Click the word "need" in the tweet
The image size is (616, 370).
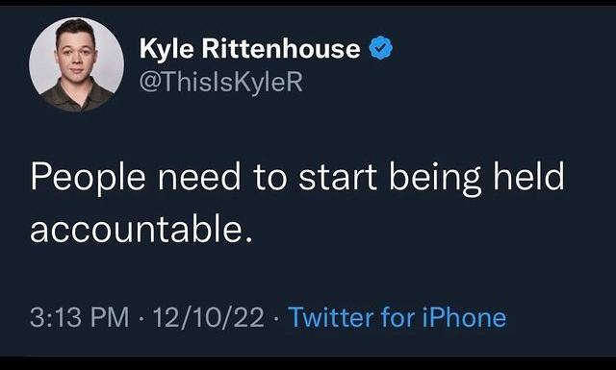(199, 176)
